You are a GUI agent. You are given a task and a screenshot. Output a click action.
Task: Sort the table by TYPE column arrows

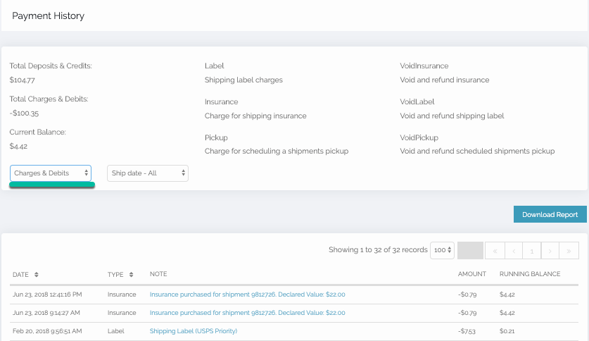pyautogui.click(x=131, y=275)
